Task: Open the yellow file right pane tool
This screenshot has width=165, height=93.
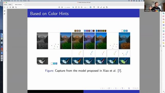Action: 163,43
